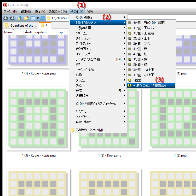
Task: Open the ネットワーク submenu entry
Action: coord(99,117)
